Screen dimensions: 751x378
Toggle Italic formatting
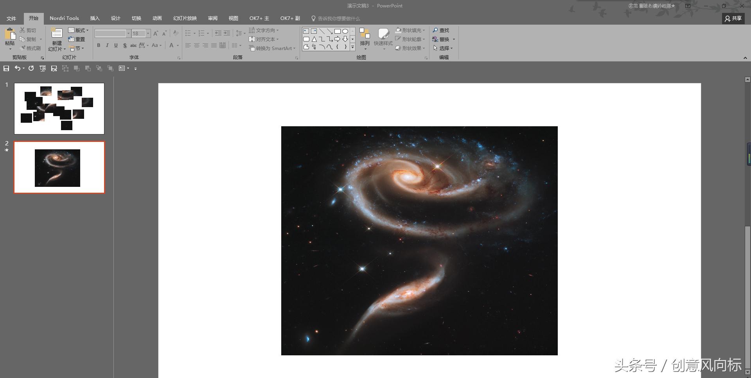coord(107,45)
